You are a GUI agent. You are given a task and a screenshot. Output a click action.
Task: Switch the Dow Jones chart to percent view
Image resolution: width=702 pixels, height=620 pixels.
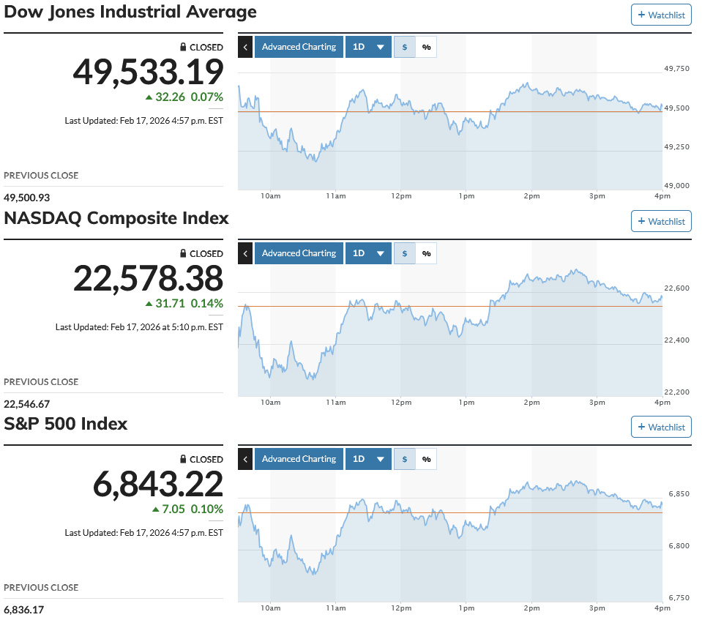426,47
